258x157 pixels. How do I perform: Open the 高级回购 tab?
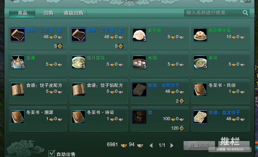tap(74, 13)
